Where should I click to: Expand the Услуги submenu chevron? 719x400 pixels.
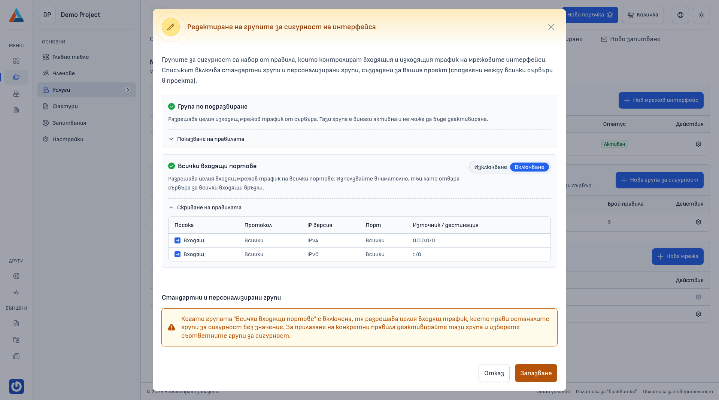pos(128,90)
